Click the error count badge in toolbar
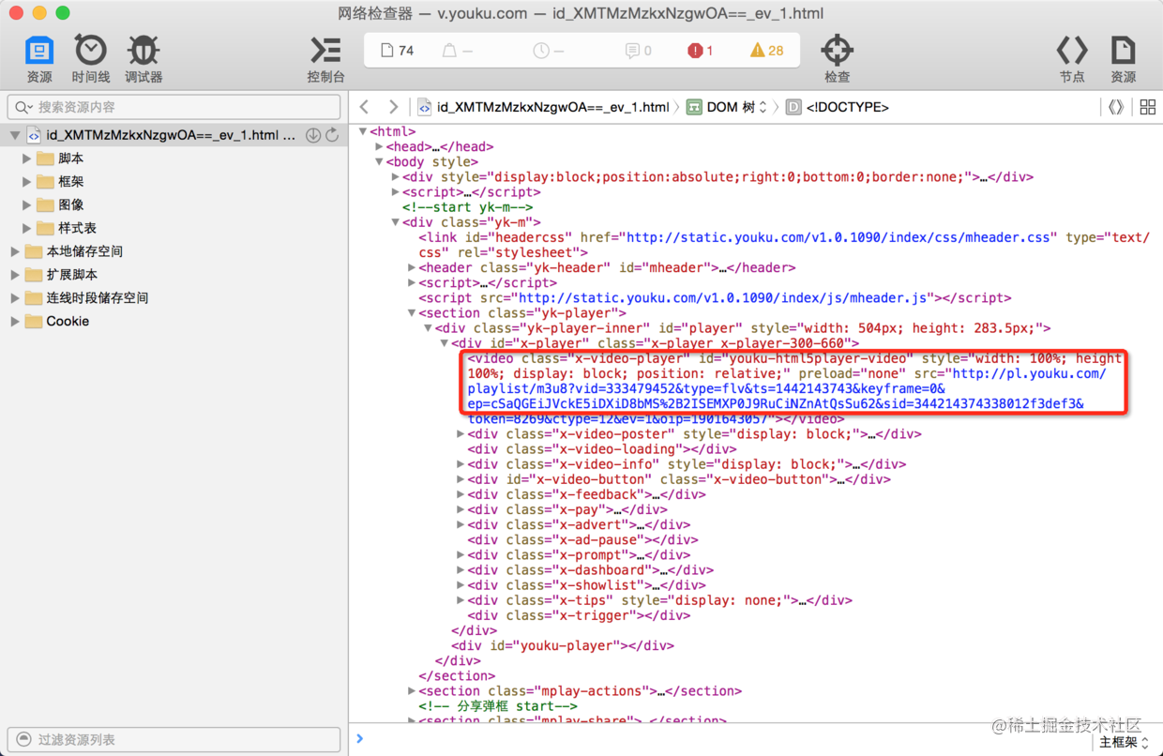Image resolution: width=1163 pixels, height=756 pixels. 701,51
